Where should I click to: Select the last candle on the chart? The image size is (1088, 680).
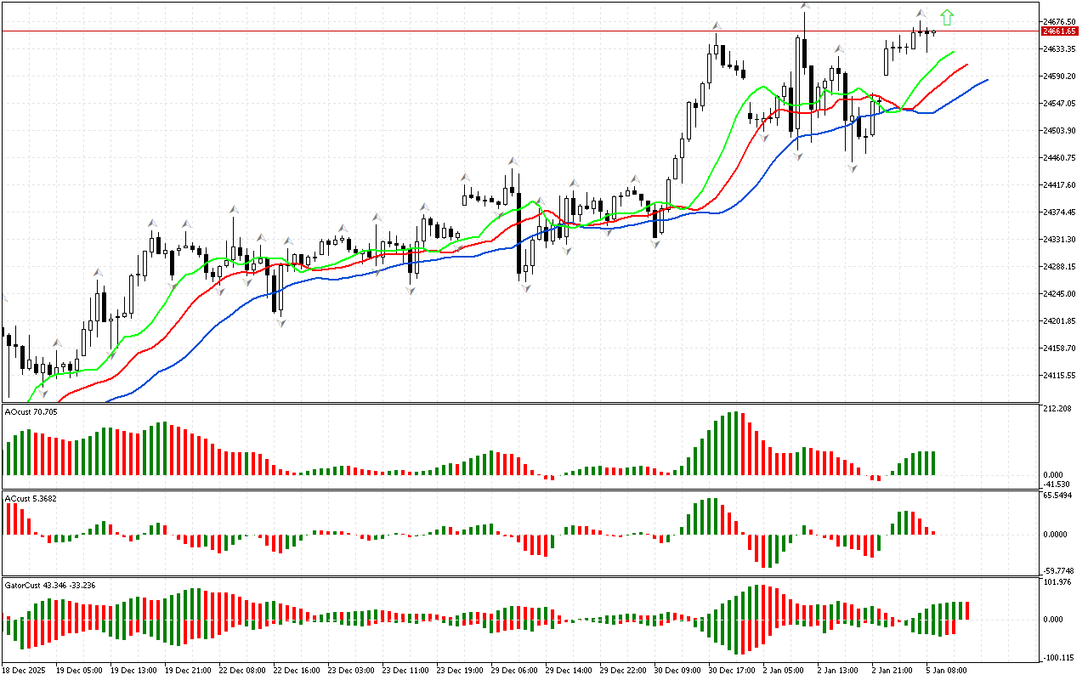click(x=934, y=32)
